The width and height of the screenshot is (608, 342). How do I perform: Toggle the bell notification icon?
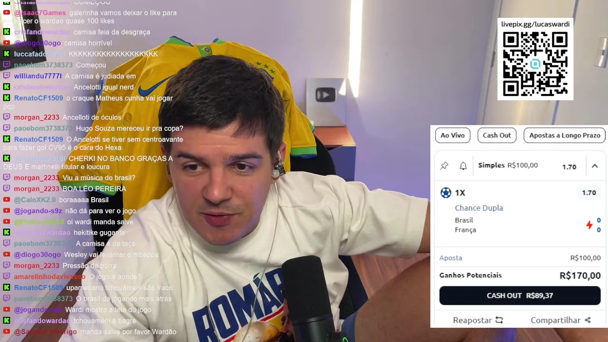click(463, 166)
